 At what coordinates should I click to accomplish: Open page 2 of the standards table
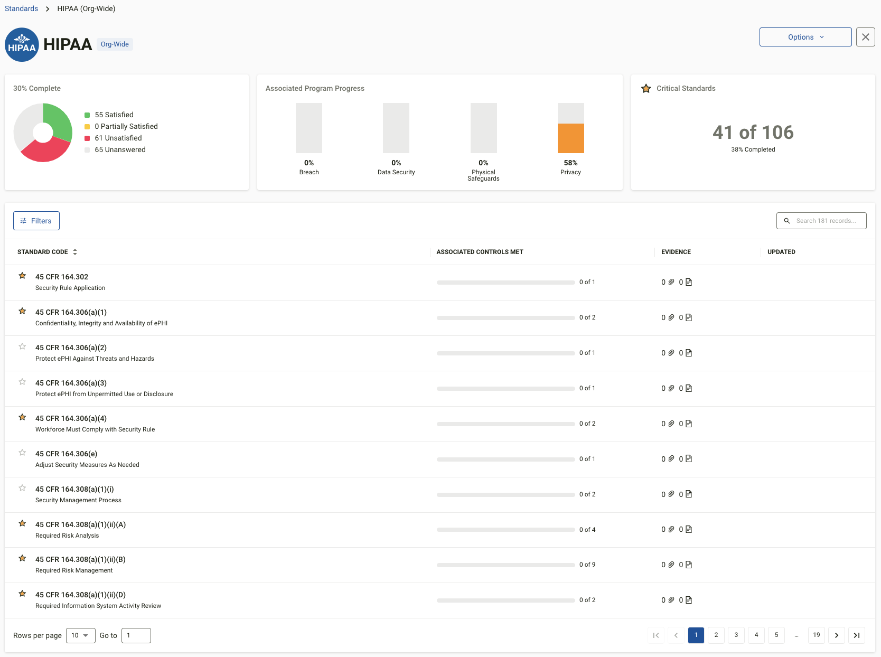point(716,635)
